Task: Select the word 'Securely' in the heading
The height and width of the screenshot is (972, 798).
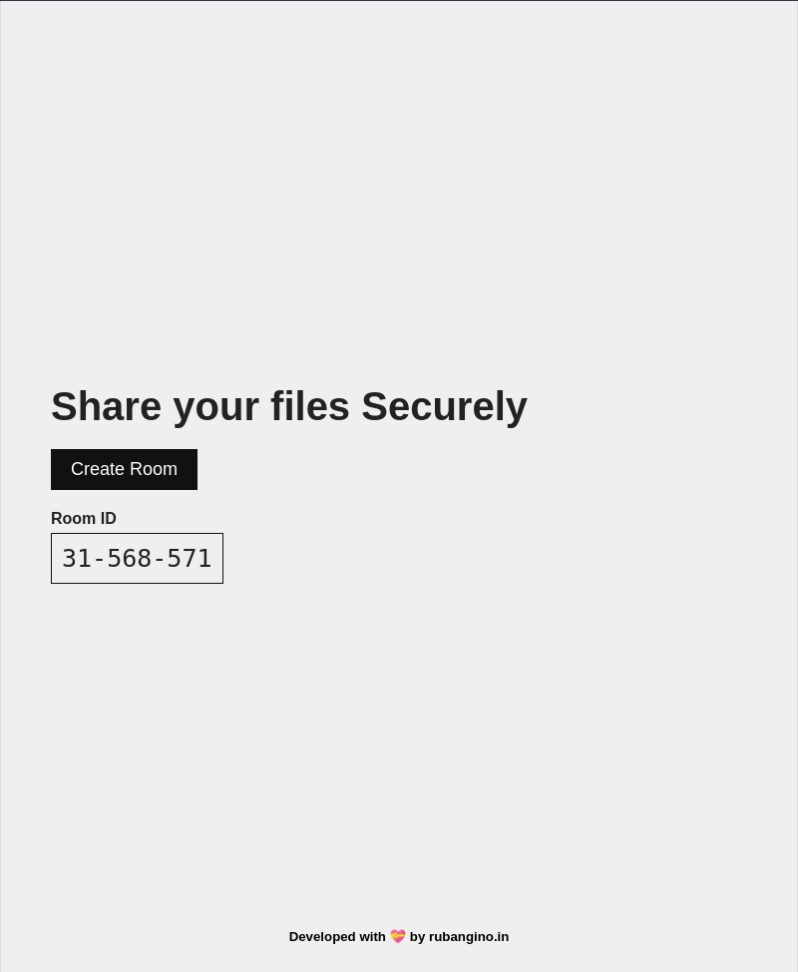Action: pos(444,406)
